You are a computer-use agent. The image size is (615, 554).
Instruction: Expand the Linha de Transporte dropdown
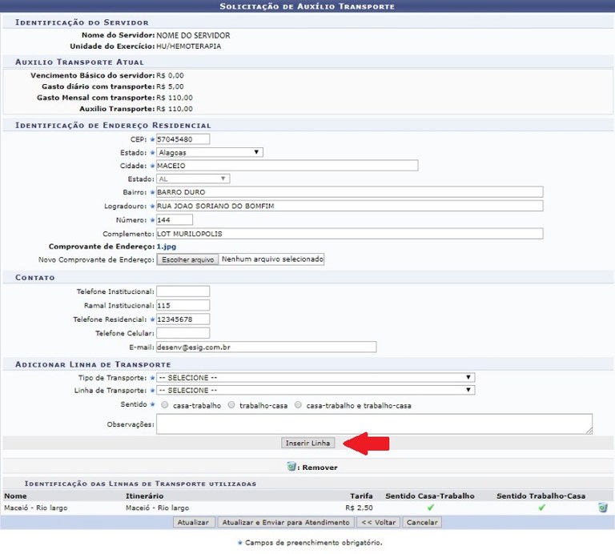tap(315, 391)
